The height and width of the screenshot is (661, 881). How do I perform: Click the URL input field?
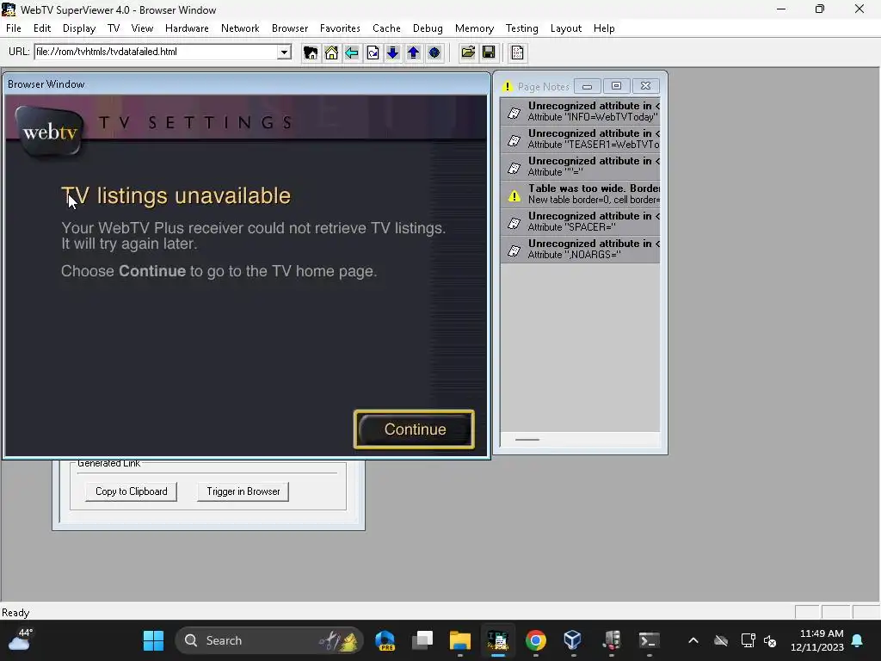(157, 52)
